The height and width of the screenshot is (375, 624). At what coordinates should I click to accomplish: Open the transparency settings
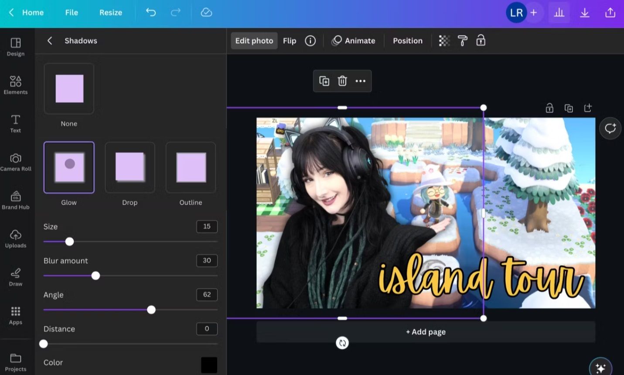444,41
